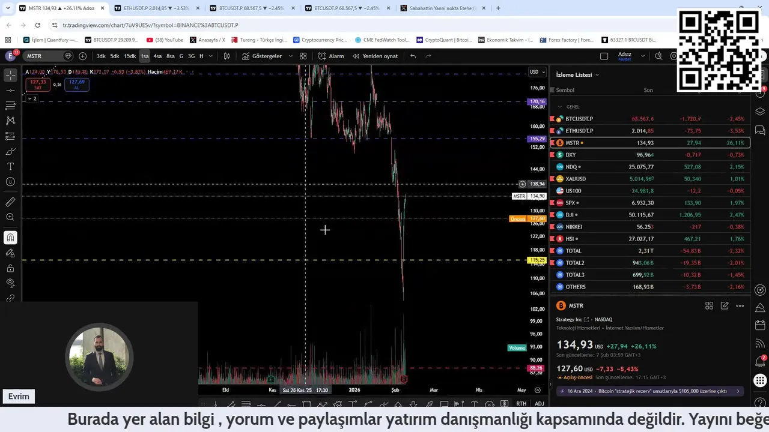
Task: Select OTHERS in the watchlist
Action: click(x=650, y=287)
